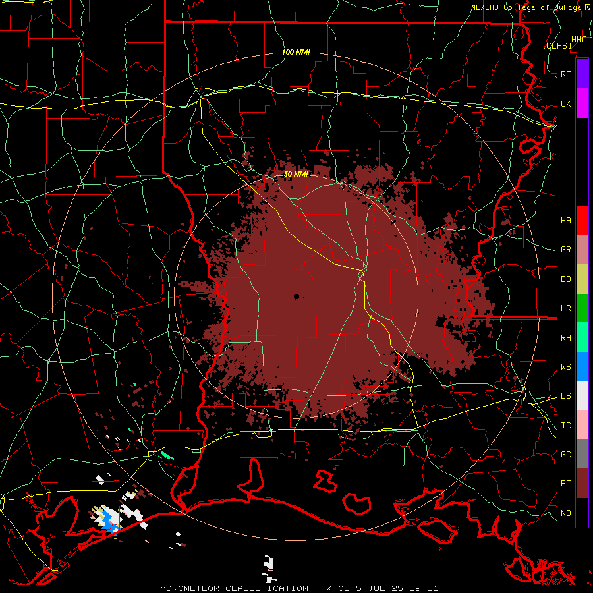Click the [CLAS] units label

pyautogui.click(x=557, y=45)
